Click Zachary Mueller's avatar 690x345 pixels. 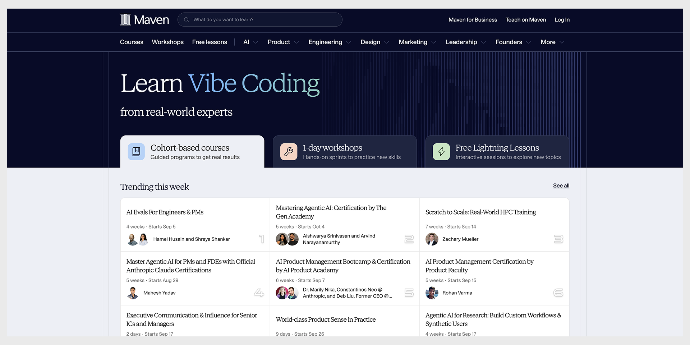[432, 239]
